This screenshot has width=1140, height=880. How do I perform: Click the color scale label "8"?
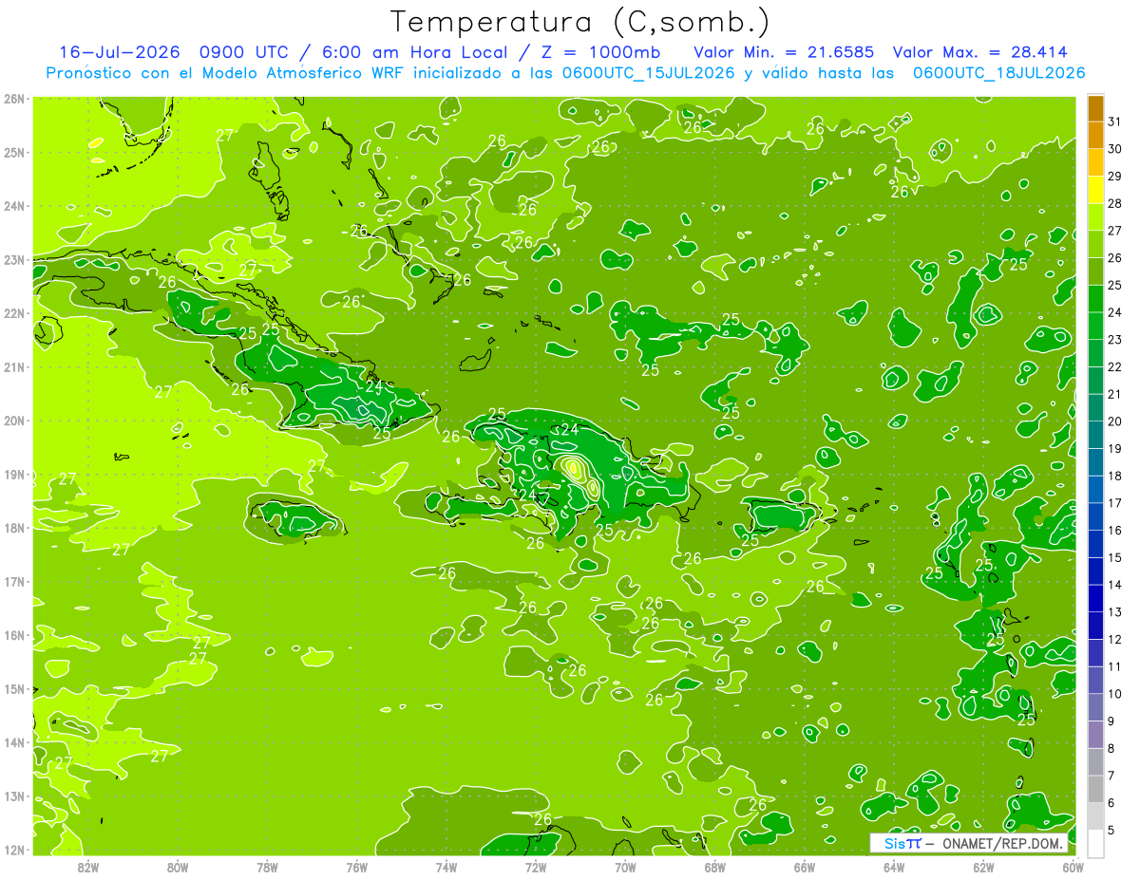[x=1111, y=748]
